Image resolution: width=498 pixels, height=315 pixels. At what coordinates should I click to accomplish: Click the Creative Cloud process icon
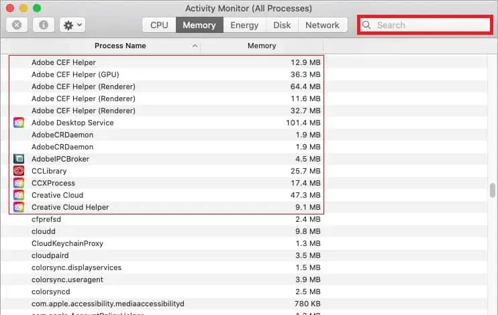[19, 195]
